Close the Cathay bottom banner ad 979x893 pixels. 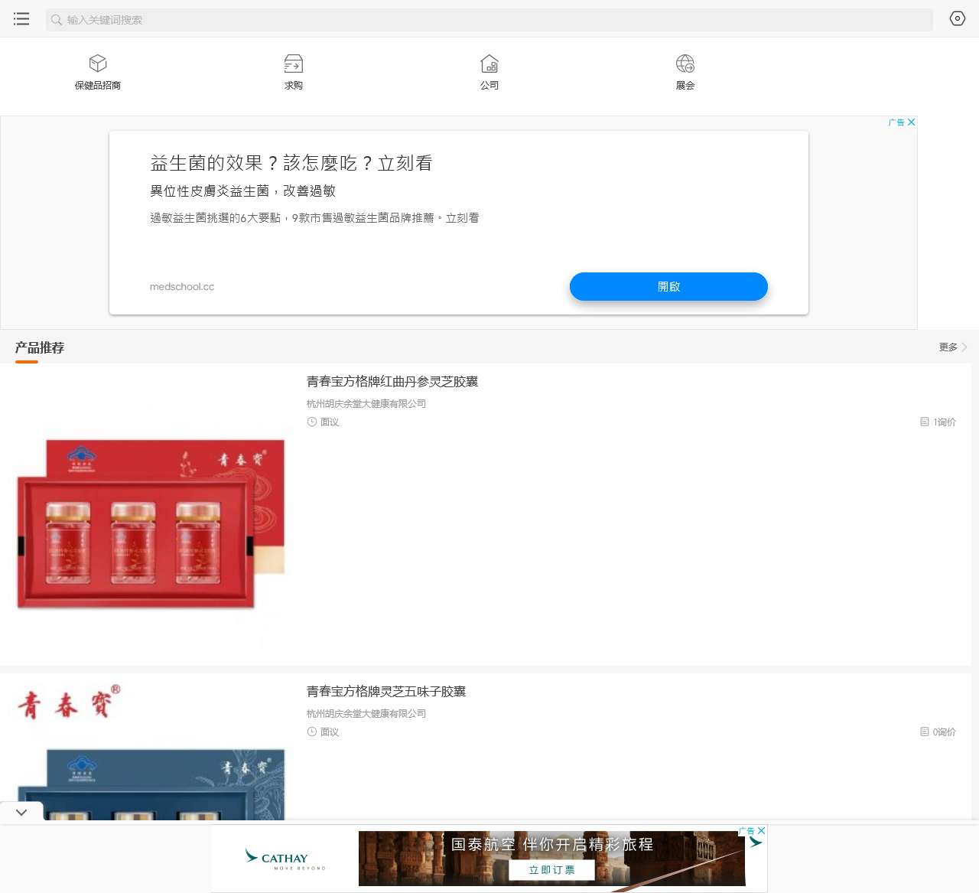pos(761,831)
